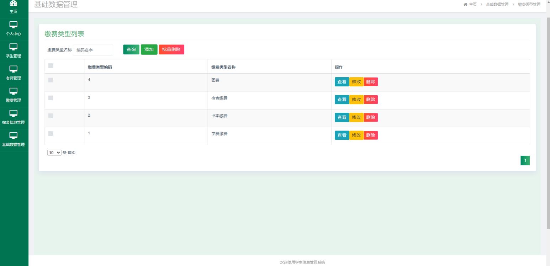Check the checkbox for row 宿舍缴费
This screenshot has width=550, height=266.
[x=51, y=98]
